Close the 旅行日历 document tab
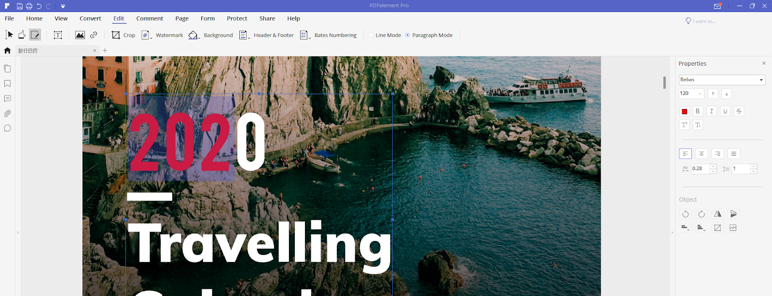772x296 pixels. 95,50
